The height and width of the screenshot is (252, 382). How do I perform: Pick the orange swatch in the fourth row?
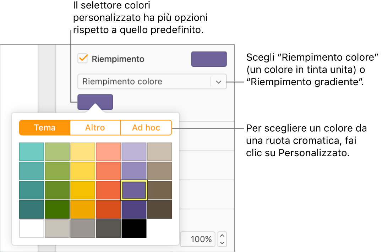[83, 209]
